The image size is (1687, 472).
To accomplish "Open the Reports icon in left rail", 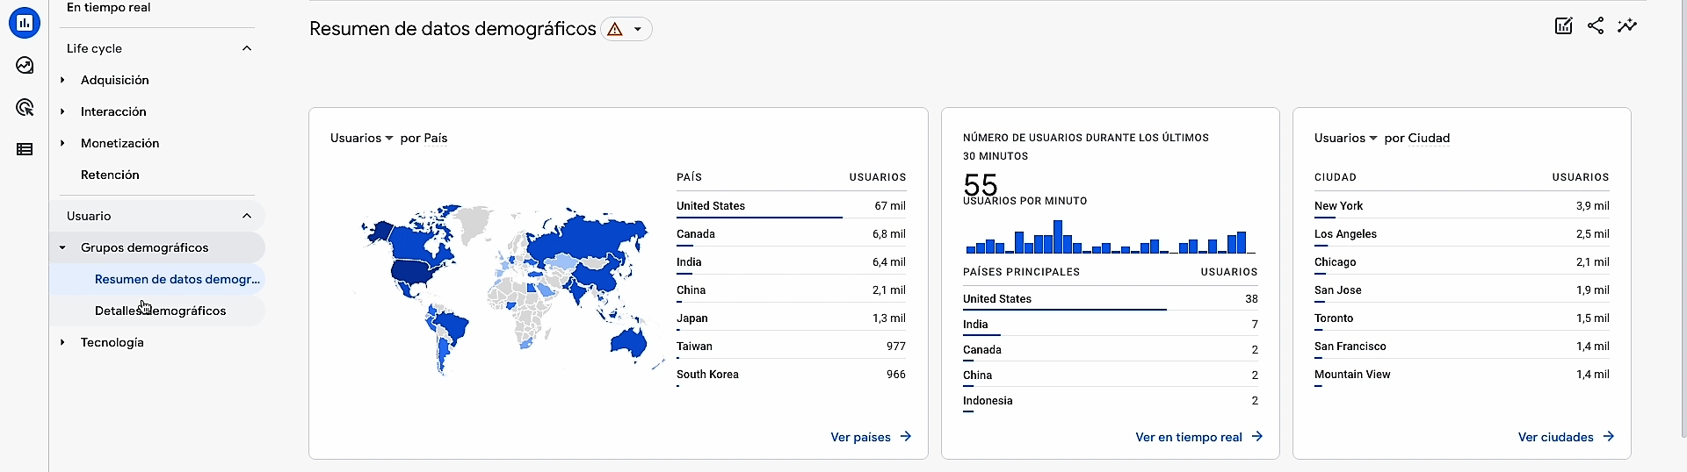I will tap(25, 23).
